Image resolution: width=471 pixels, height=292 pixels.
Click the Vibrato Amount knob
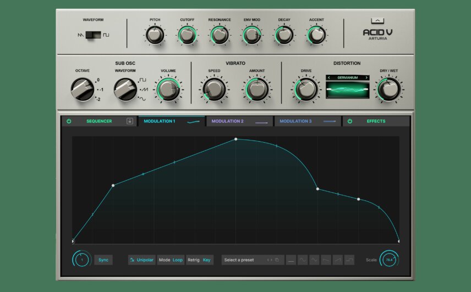point(257,89)
